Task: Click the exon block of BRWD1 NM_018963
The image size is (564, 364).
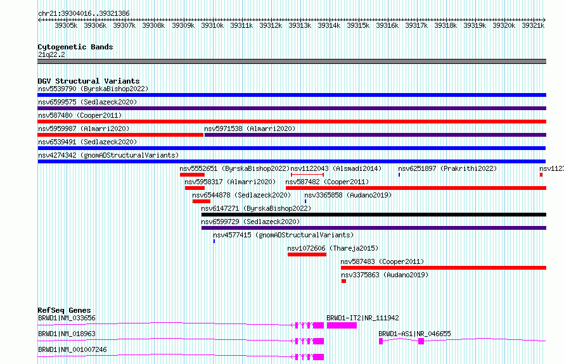Action: point(318,341)
